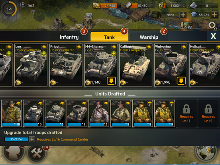This screenshot has height=165, width=220.
Task: Tap the crossed hammer and wrench build icon
Action: coord(37,153)
